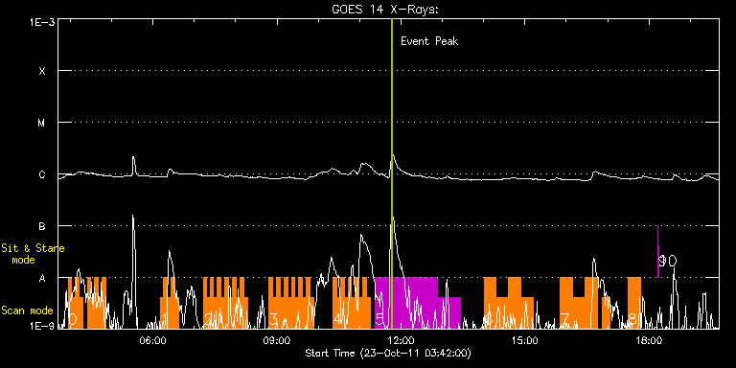Click the 'C' flare class axis label

[42, 174]
